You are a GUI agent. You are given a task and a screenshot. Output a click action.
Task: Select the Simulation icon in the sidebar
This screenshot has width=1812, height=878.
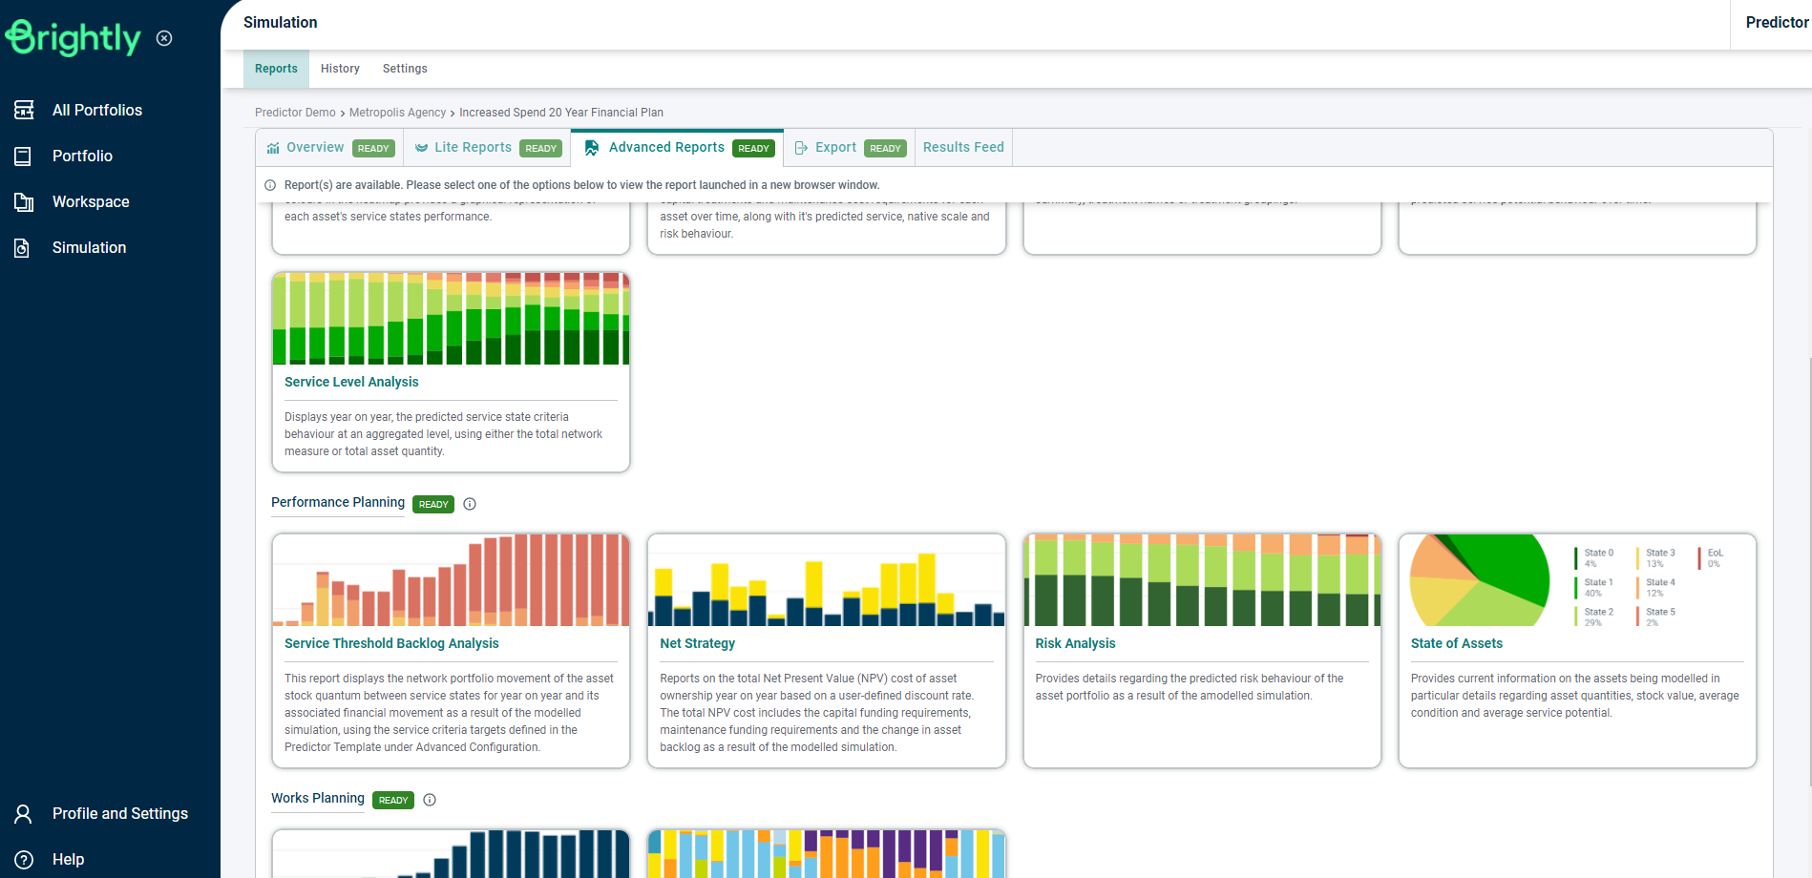tap(23, 247)
